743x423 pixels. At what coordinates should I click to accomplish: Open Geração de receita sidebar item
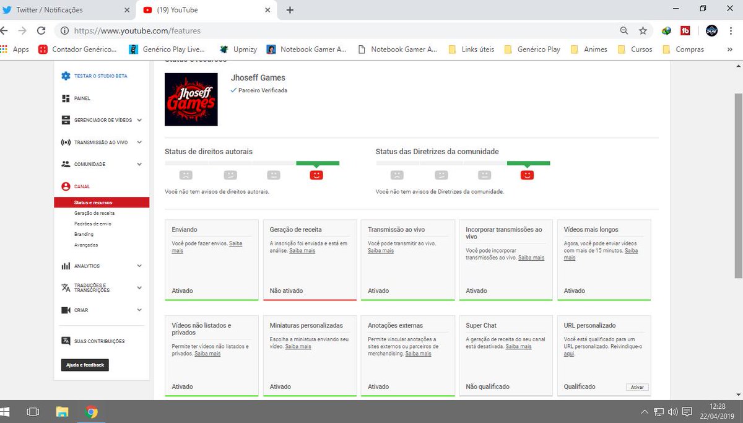(x=94, y=213)
